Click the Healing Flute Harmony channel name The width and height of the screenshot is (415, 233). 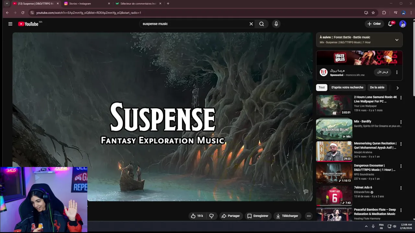367,219
